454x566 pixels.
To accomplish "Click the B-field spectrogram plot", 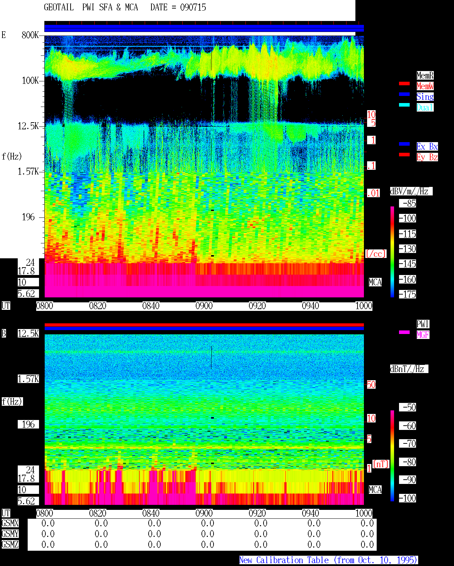I will [204, 420].
